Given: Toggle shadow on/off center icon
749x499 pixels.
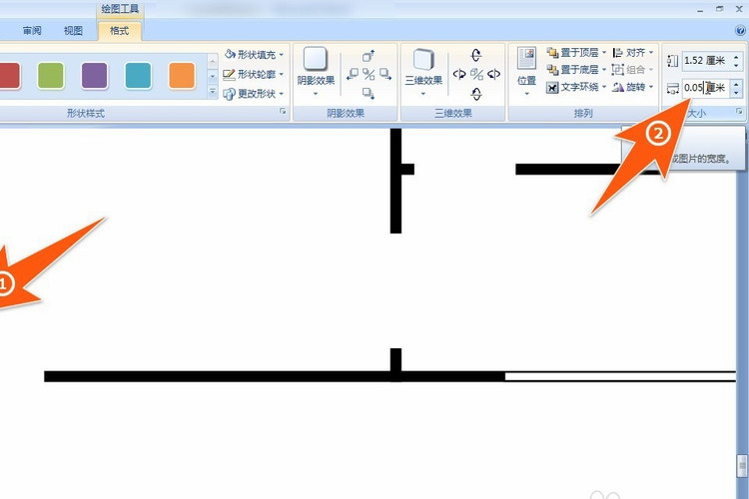Looking at the screenshot, I should point(369,74).
